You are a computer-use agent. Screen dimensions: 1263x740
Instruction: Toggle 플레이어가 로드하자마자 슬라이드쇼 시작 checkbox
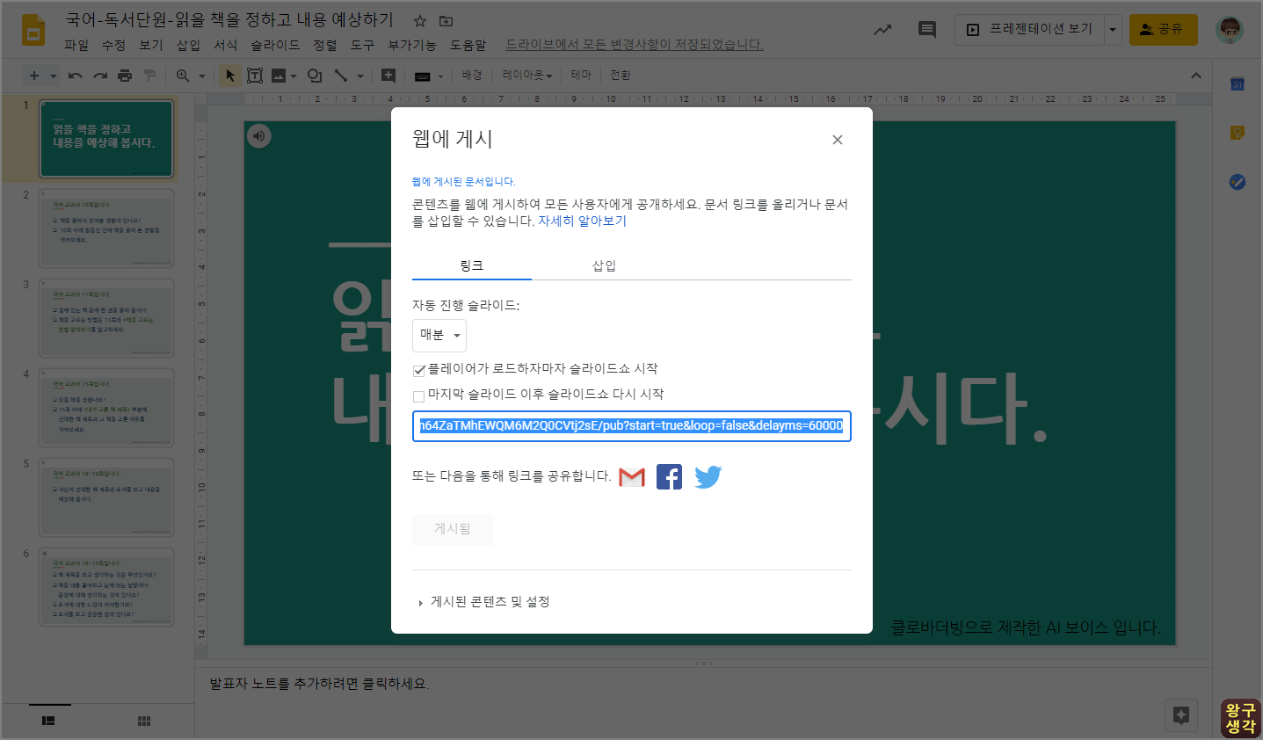419,370
